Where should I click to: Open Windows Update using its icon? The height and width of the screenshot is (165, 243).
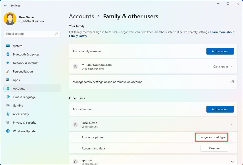pos(8,131)
